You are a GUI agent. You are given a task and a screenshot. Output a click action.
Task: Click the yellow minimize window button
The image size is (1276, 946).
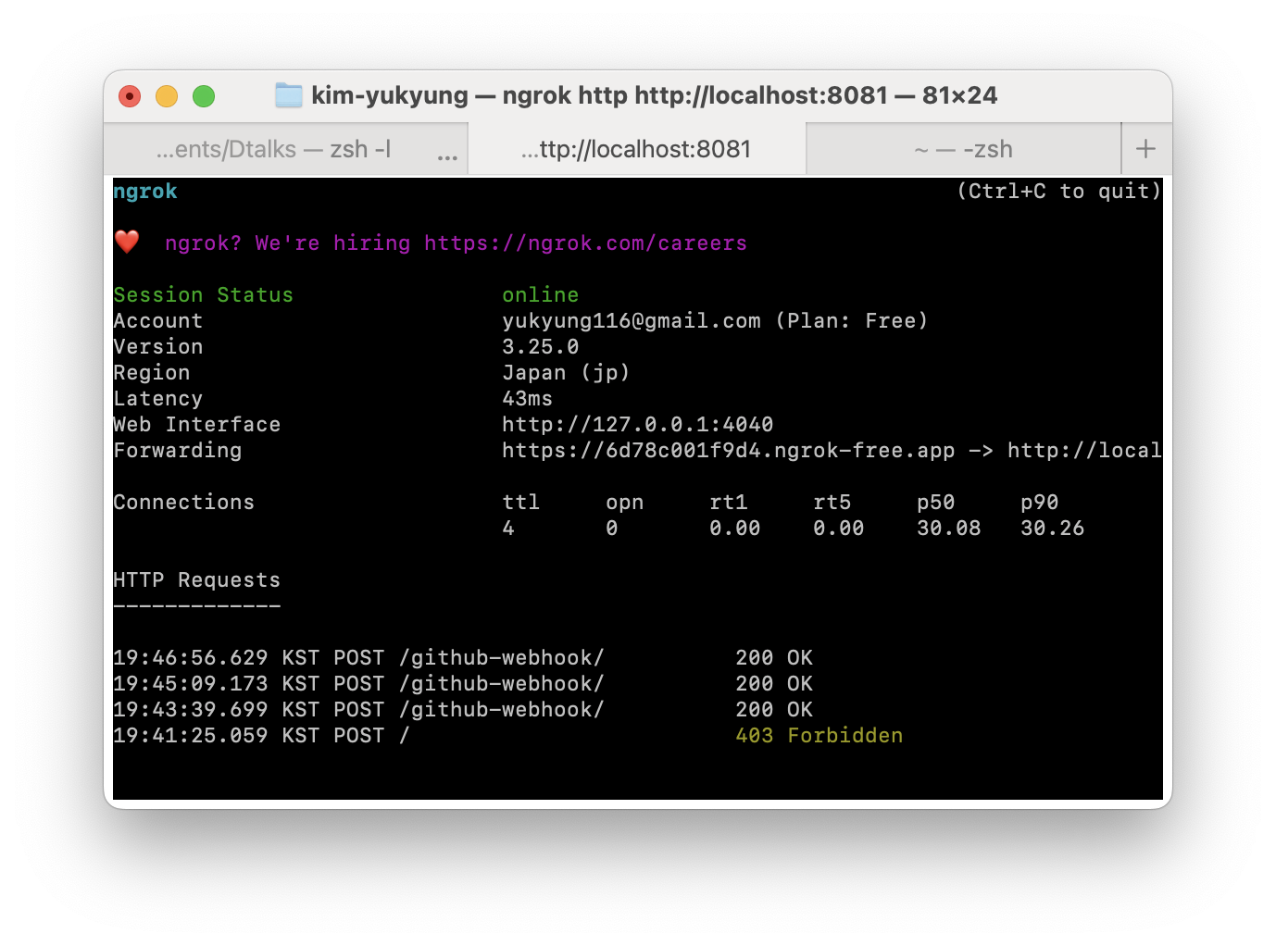[167, 96]
